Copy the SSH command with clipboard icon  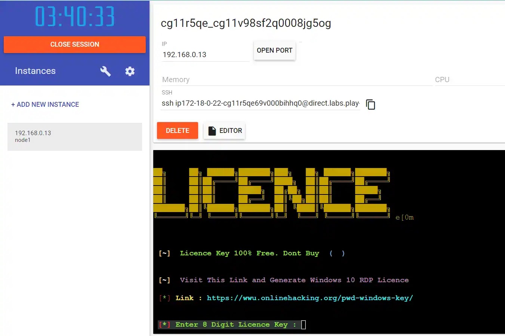click(x=370, y=105)
